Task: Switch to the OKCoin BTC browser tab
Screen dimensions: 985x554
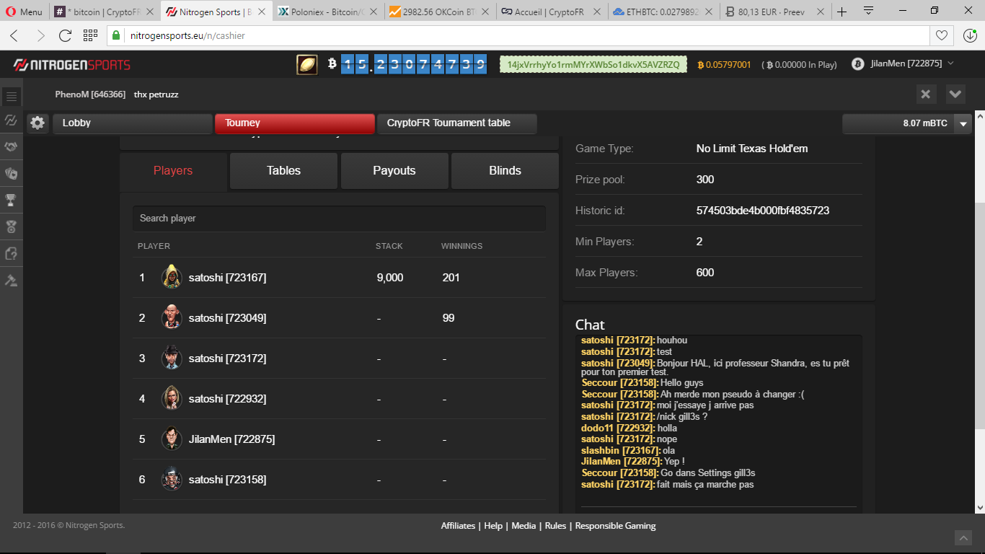Action: pyautogui.click(x=438, y=12)
